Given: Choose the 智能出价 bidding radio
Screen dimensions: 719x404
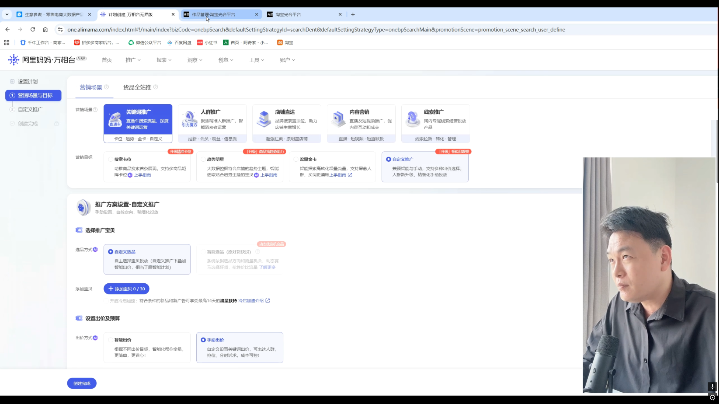Looking at the screenshot, I should click(x=111, y=340).
